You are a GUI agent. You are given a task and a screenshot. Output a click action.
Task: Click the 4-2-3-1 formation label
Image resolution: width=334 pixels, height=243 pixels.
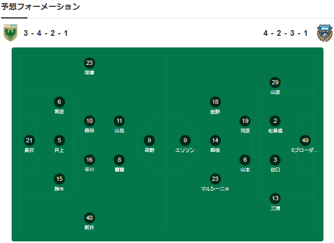coord(285,33)
